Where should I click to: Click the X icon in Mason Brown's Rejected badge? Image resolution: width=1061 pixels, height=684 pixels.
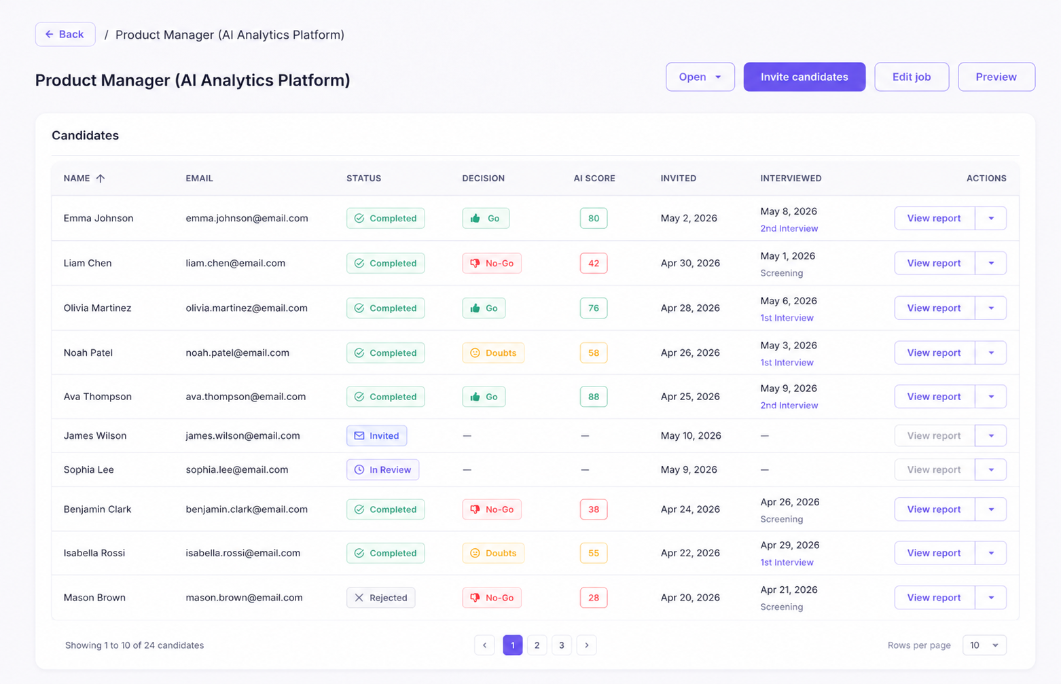pyautogui.click(x=359, y=598)
